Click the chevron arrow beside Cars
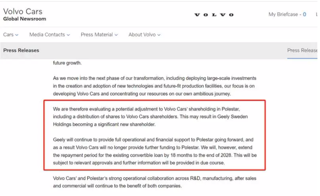Image resolution: width=320 pixels, height=196 pixels. (17, 35)
